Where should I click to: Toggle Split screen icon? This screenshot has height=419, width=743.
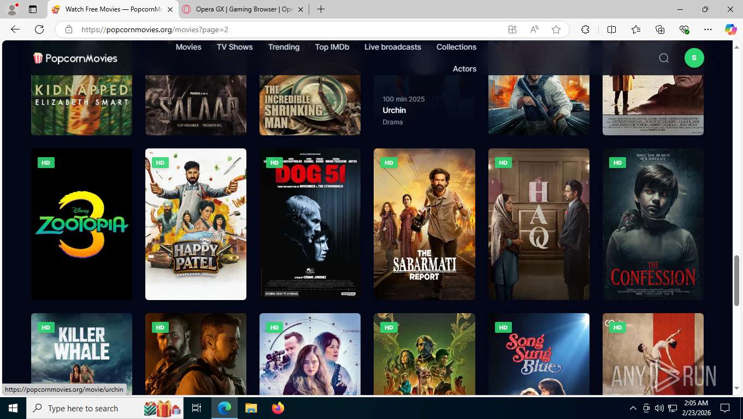[612, 29]
